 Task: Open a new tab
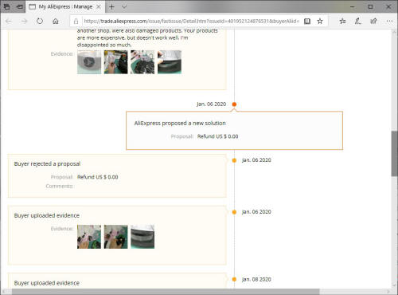point(111,6)
